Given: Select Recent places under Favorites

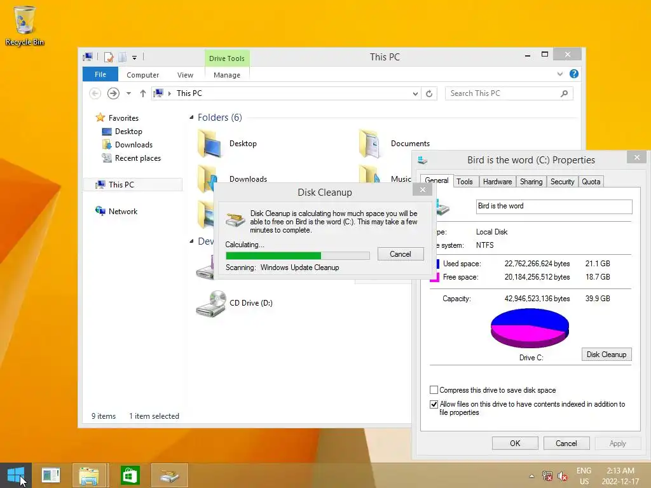Looking at the screenshot, I should click(137, 158).
